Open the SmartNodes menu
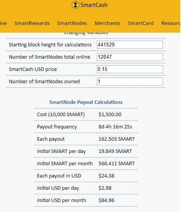The height and width of the screenshot is (212, 181). (72, 23)
